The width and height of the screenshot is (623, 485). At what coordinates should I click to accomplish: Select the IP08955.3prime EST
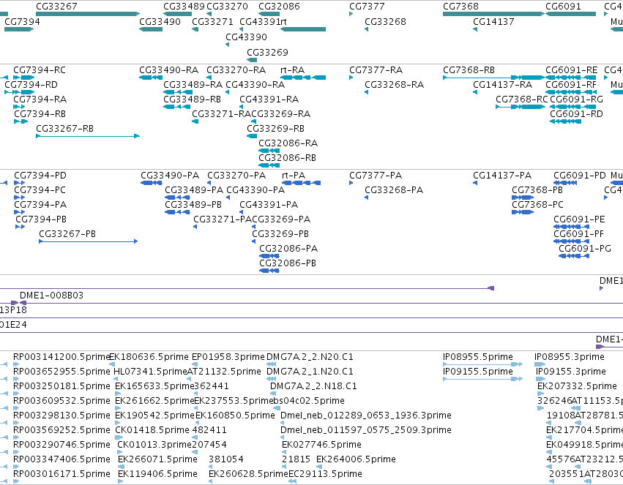click(540, 364)
